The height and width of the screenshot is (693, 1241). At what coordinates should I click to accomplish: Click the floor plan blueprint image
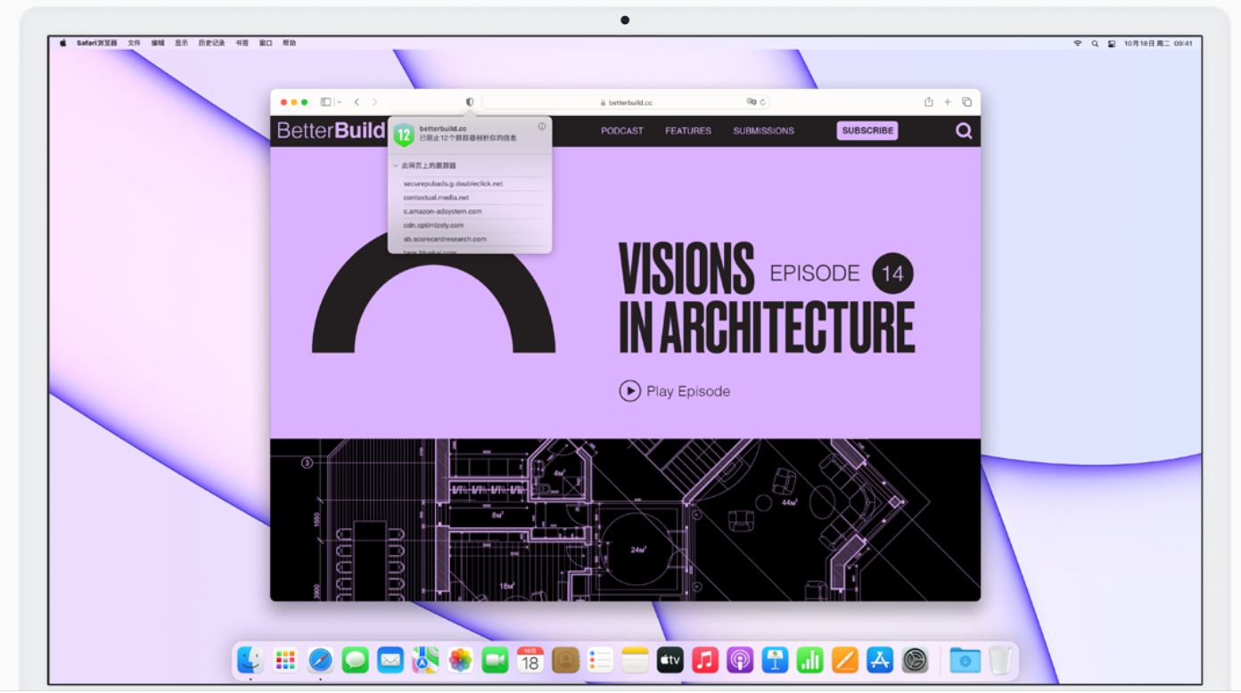tap(625, 519)
